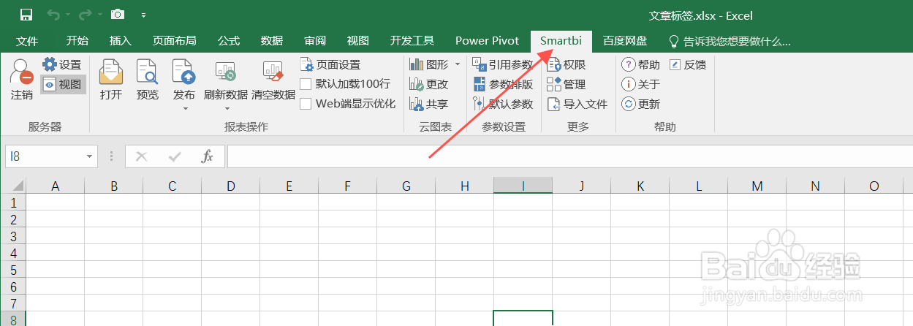This screenshot has width=913, height=326.
Task: Switch to the 开发工具 developer tab
Action: click(412, 41)
